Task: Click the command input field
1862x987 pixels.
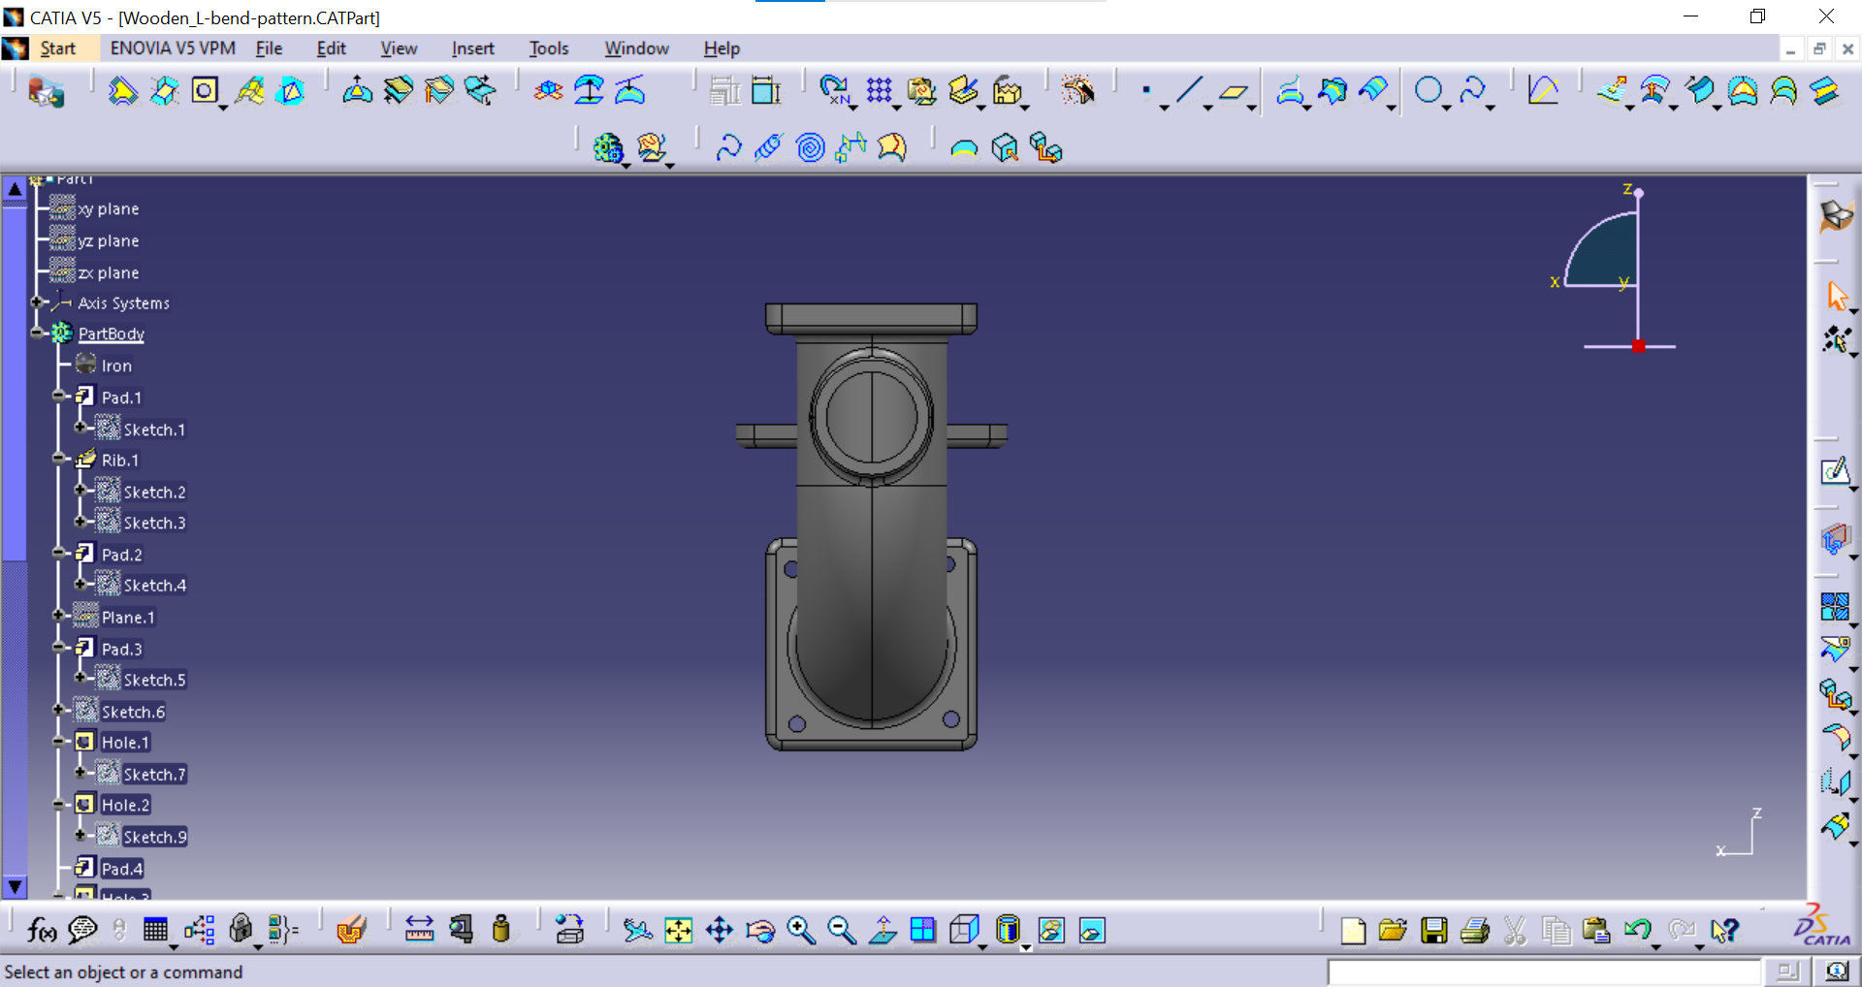Action: (x=1543, y=971)
